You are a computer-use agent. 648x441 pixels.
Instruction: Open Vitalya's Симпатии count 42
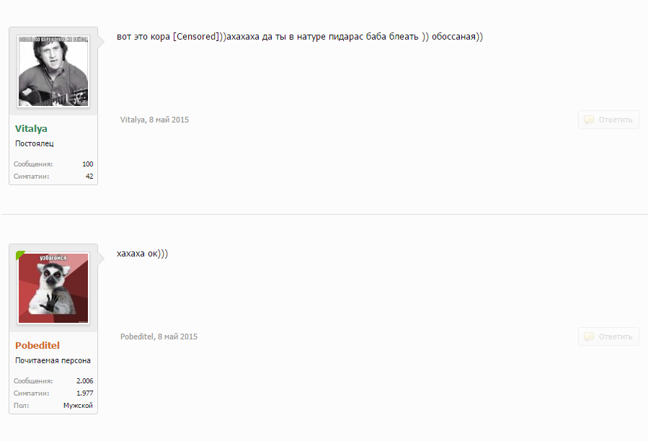(x=89, y=176)
